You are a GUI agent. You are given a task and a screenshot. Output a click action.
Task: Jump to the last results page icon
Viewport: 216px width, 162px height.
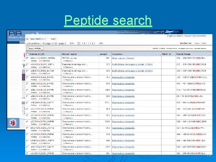102,43
